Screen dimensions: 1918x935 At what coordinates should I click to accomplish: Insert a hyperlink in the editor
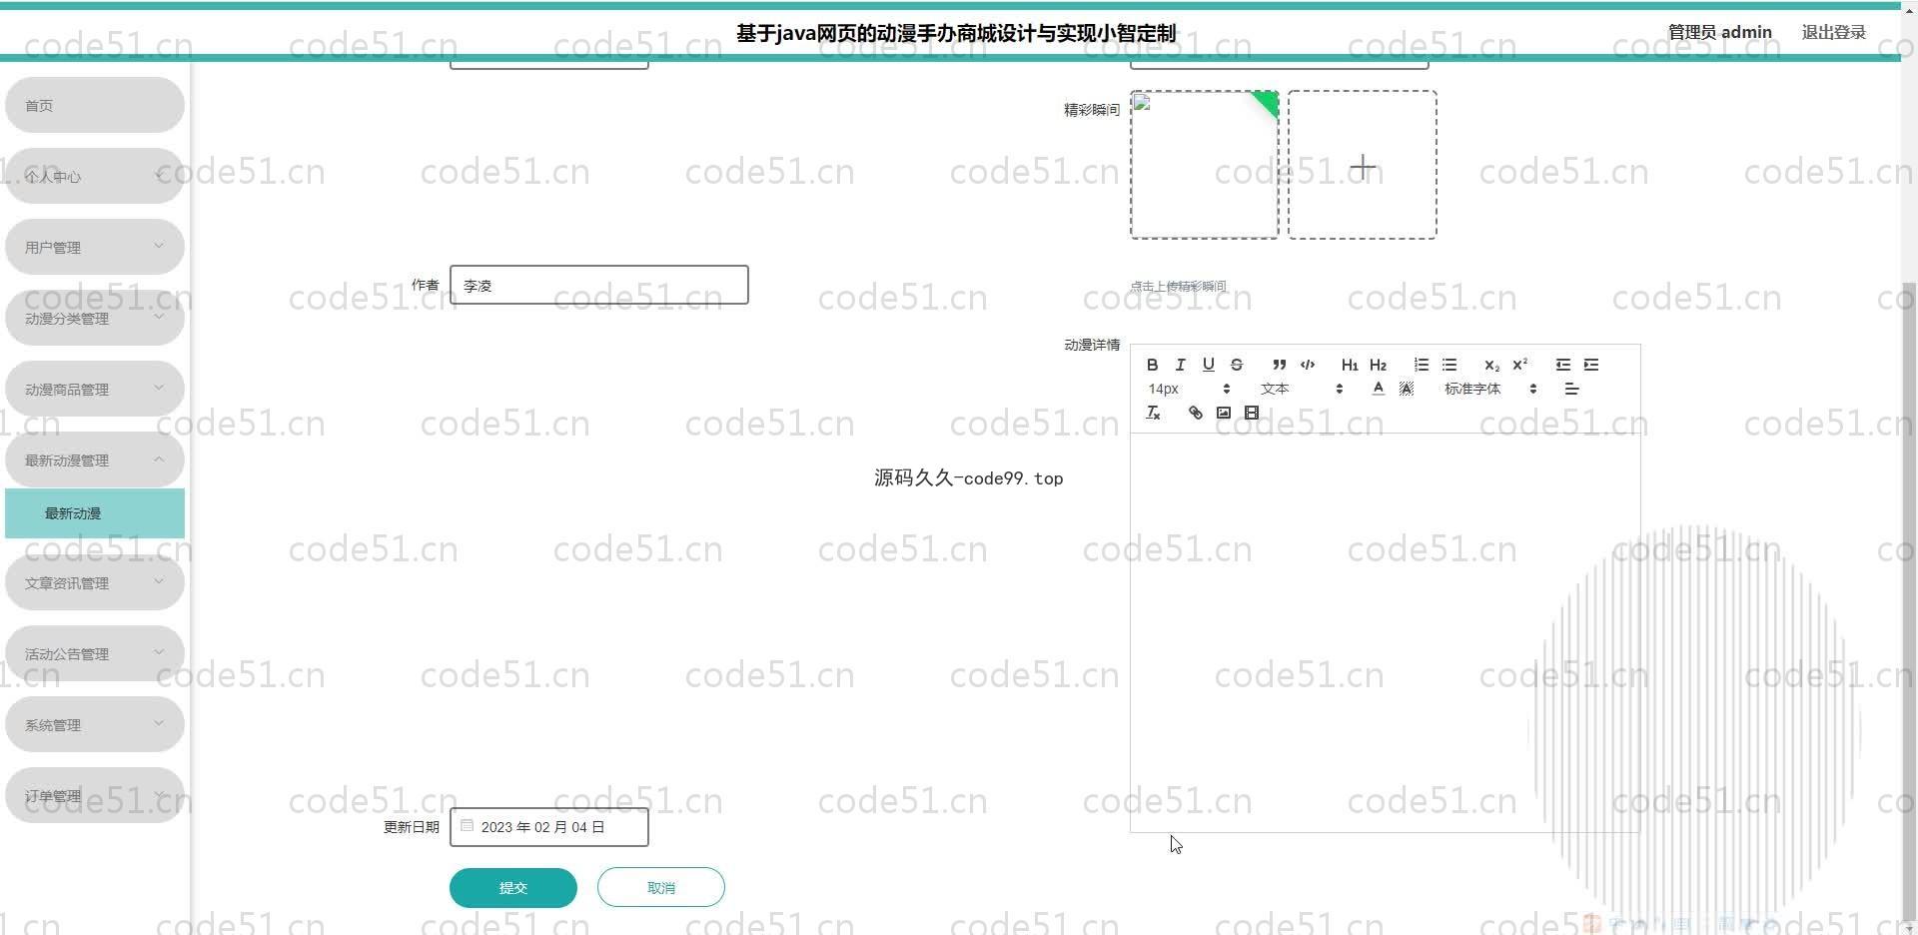[x=1195, y=413]
